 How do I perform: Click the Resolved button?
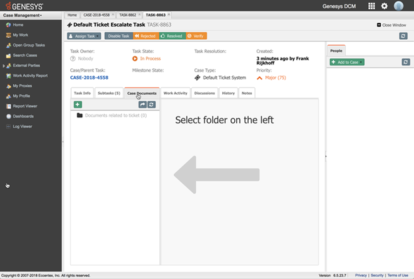tap(172, 36)
